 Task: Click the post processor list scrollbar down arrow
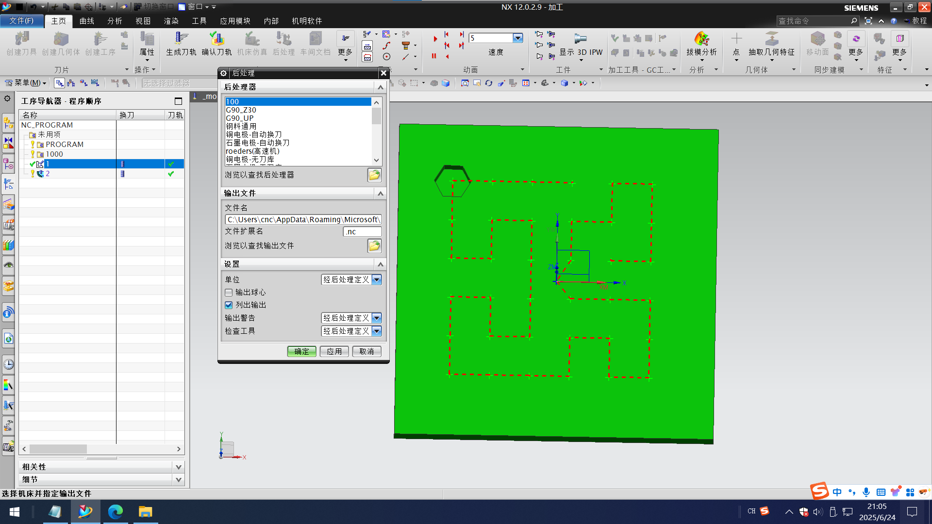pyautogui.click(x=376, y=160)
